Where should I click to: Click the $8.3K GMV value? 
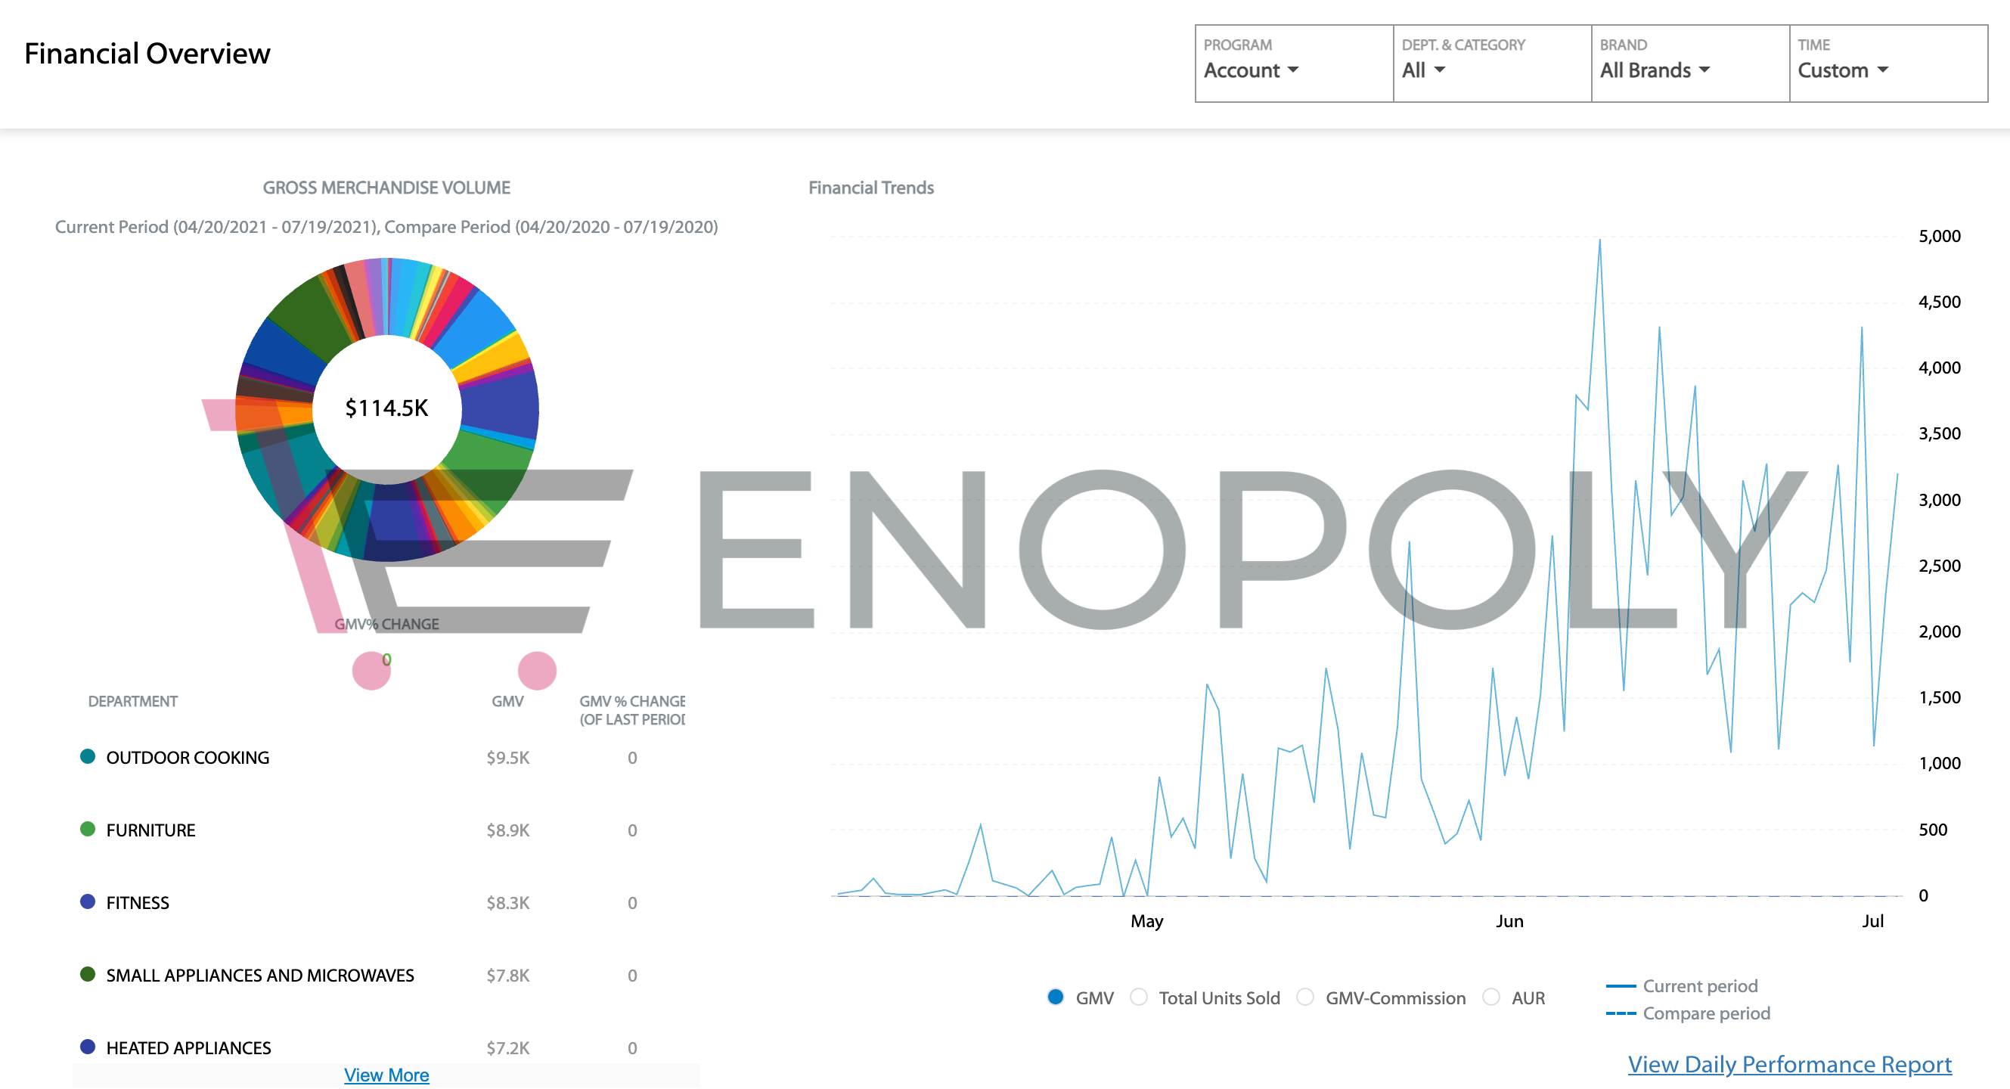coord(508,902)
